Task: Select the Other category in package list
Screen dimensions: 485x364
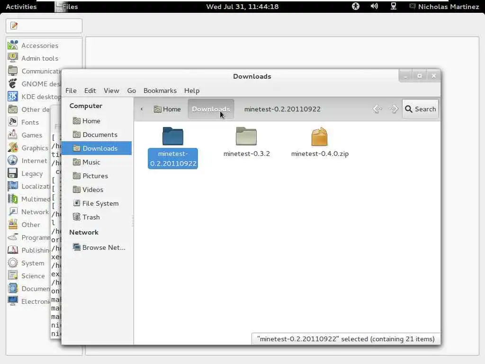Action: pyautogui.click(x=31, y=224)
